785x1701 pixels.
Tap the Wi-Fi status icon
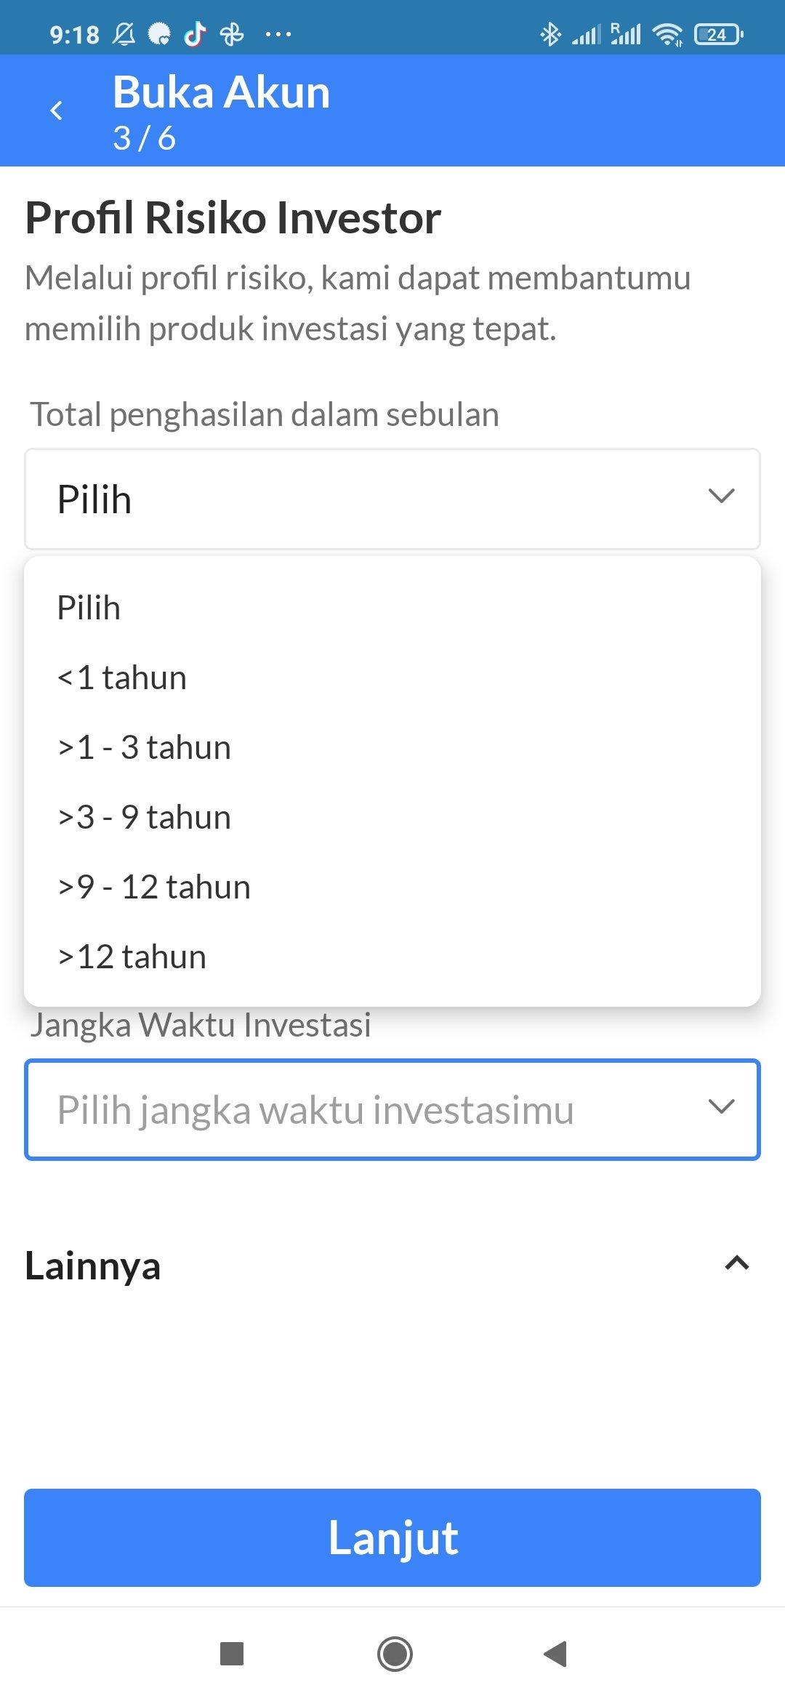coord(667,34)
